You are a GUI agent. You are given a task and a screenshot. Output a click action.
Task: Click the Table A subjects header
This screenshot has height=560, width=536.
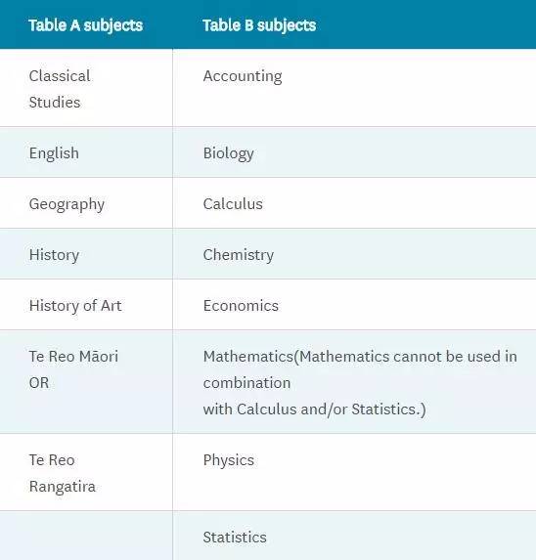point(86,25)
